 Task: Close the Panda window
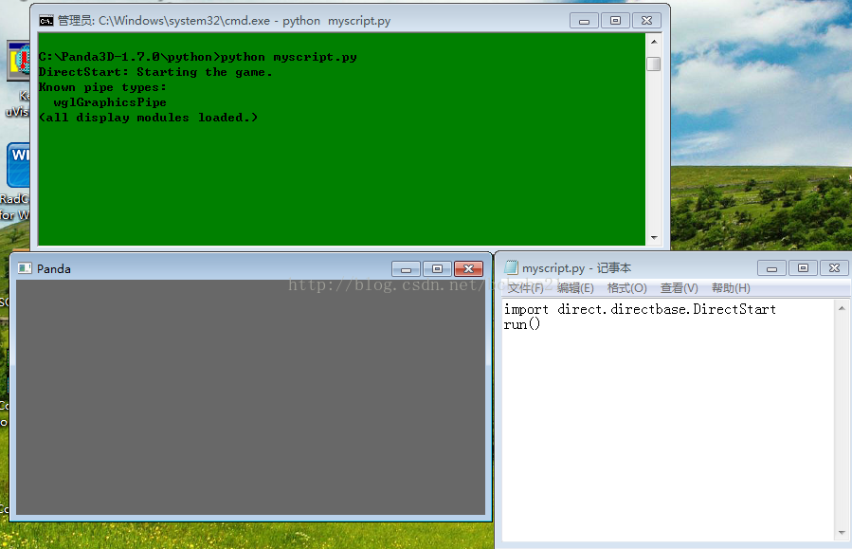(468, 268)
